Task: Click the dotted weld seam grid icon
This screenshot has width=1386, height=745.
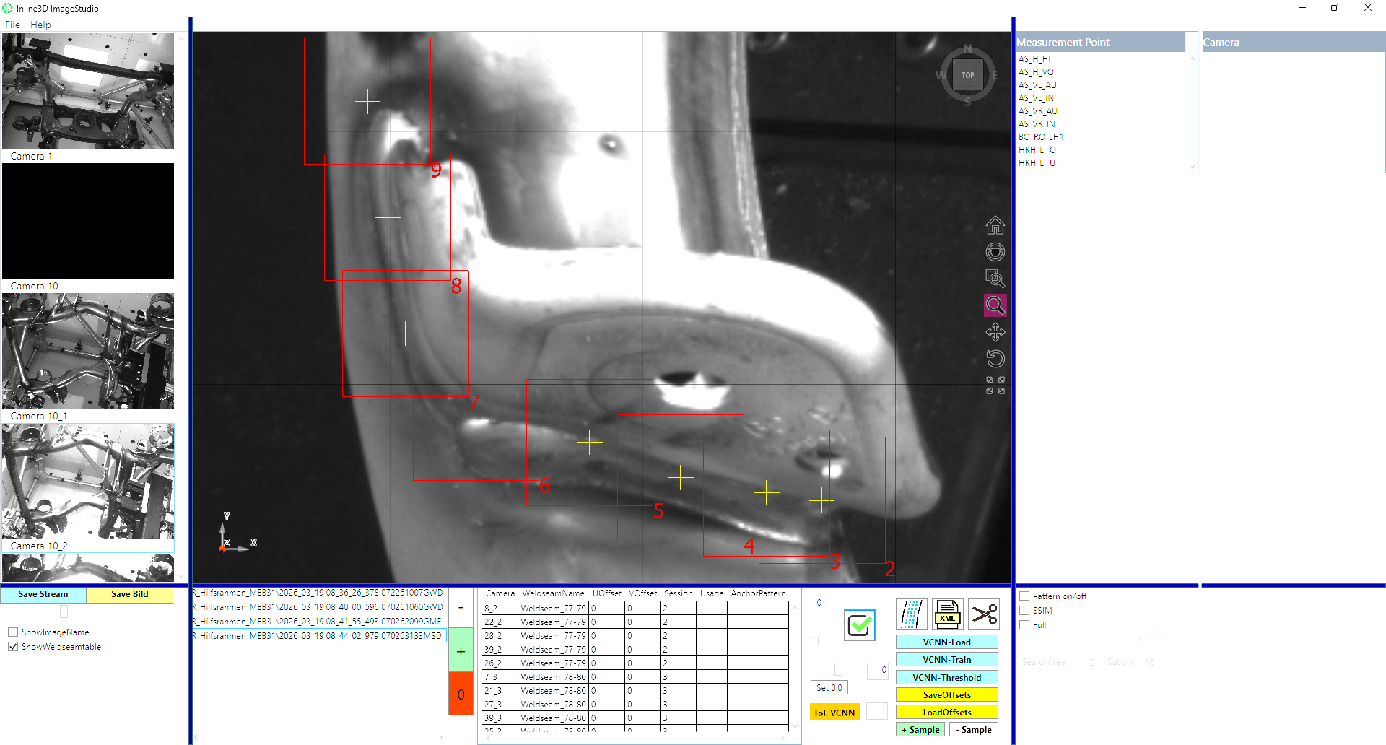Action: coord(911,614)
